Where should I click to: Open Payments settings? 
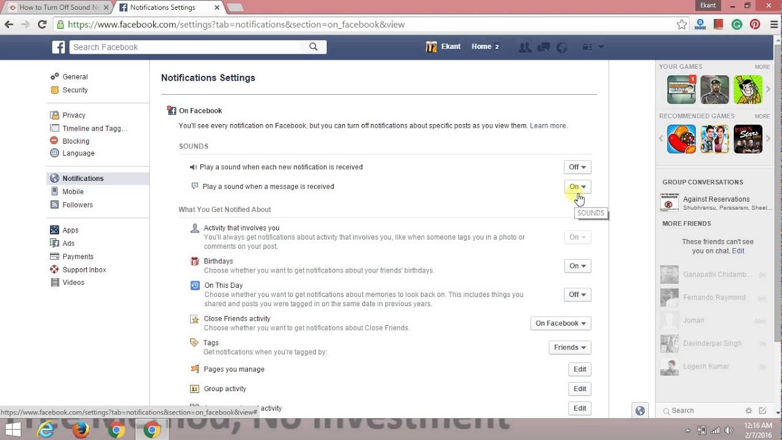click(x=78, y=257)
